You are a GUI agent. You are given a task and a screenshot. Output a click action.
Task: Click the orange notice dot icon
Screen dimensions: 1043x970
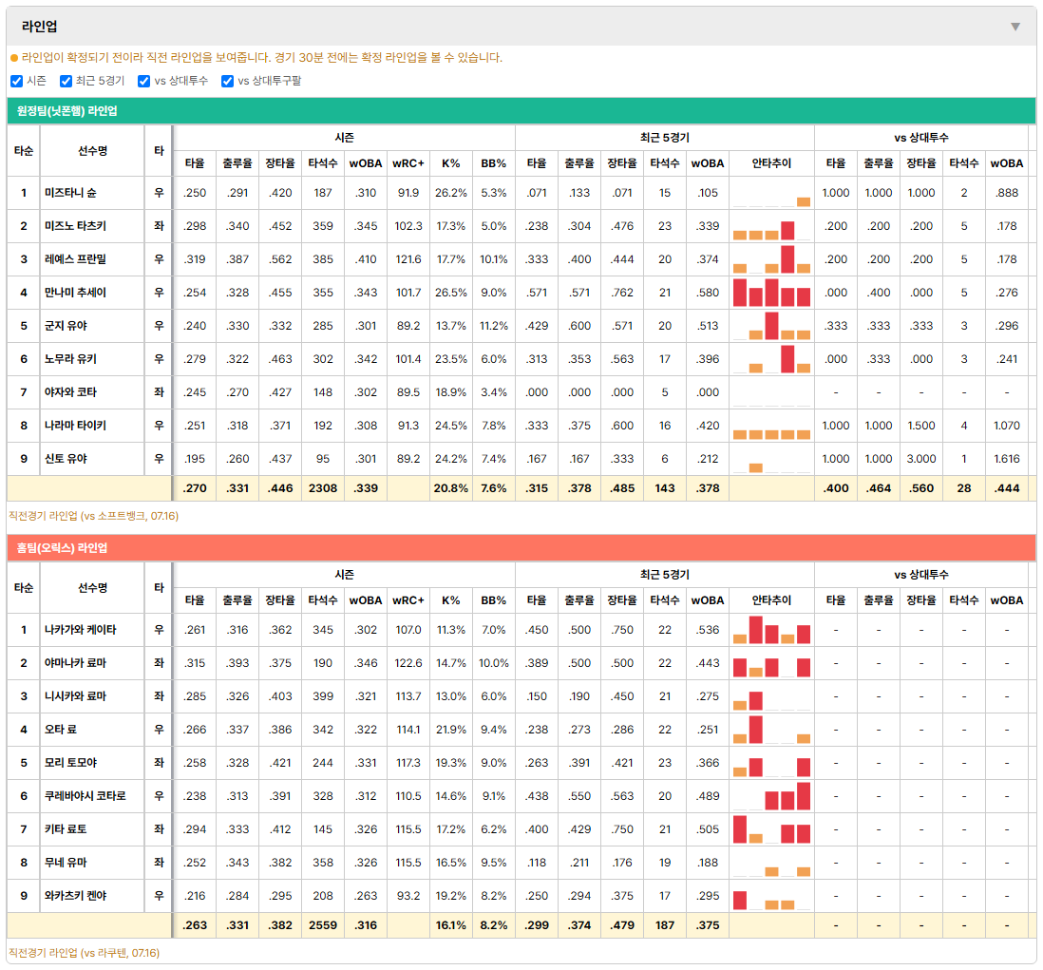[x=14, y=58]
